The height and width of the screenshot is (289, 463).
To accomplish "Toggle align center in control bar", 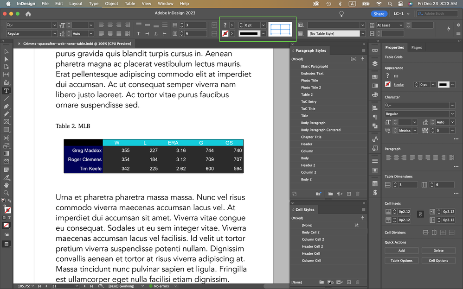I will 110,25.
